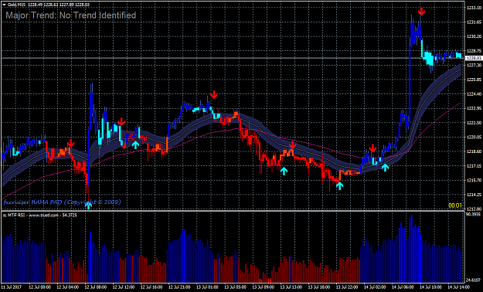Click the 90.3935 RSI scale value
Screen dimensions: 483x292
(472, 214)
